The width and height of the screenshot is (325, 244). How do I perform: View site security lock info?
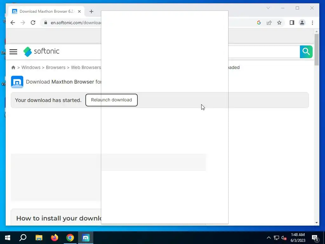pos(46,23)
